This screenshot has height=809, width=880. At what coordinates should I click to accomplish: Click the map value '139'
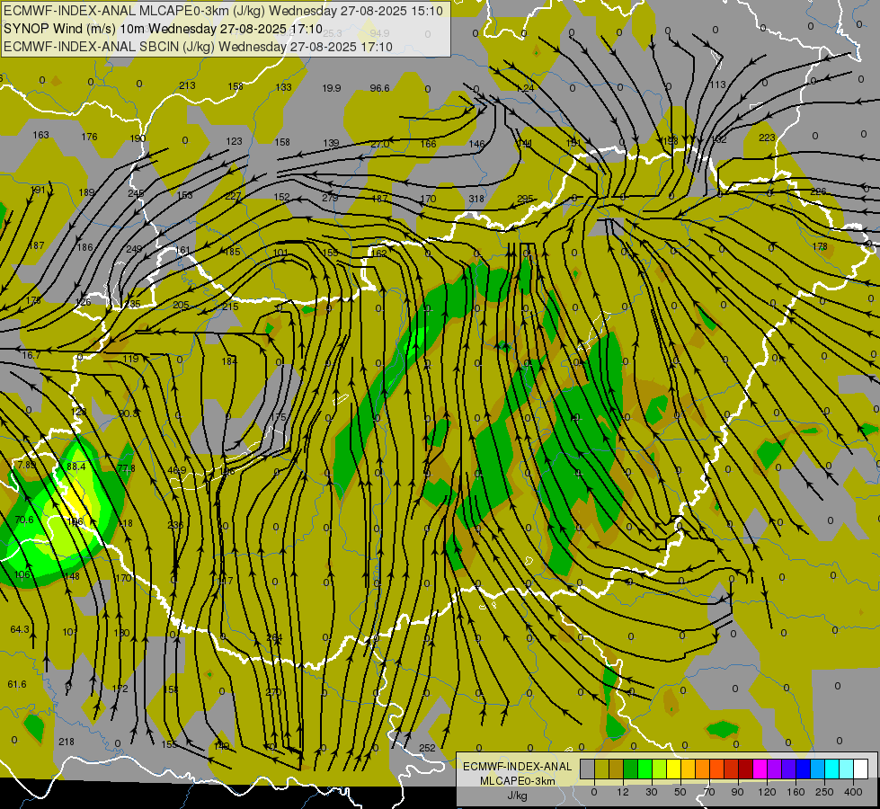pyautogui.click(x=331, y=143)
